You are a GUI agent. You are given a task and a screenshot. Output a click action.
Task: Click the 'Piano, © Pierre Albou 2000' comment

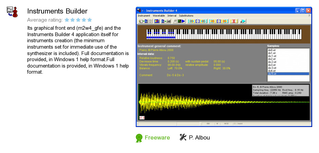tap(156, 50)
